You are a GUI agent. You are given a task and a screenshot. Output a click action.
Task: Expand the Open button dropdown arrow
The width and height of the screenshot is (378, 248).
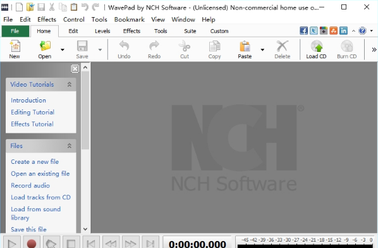pyautogui.click(x=63, y=50)
